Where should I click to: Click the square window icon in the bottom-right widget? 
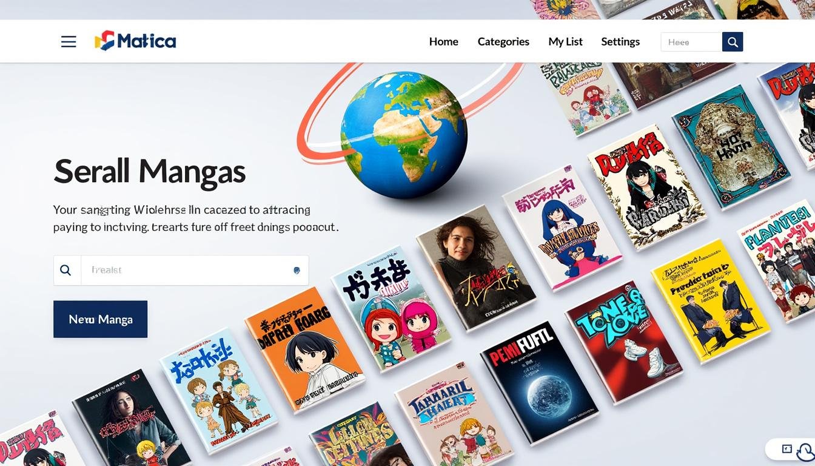point(786,449)
